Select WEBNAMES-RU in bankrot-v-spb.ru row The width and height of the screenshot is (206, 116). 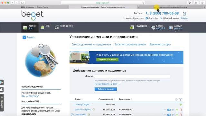coord(126,110)
